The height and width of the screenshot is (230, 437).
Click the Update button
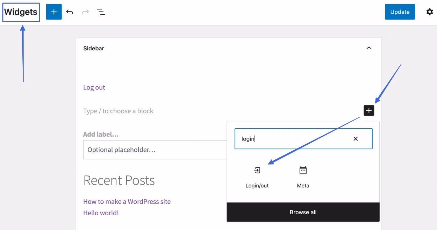click(x=400, y=12)
